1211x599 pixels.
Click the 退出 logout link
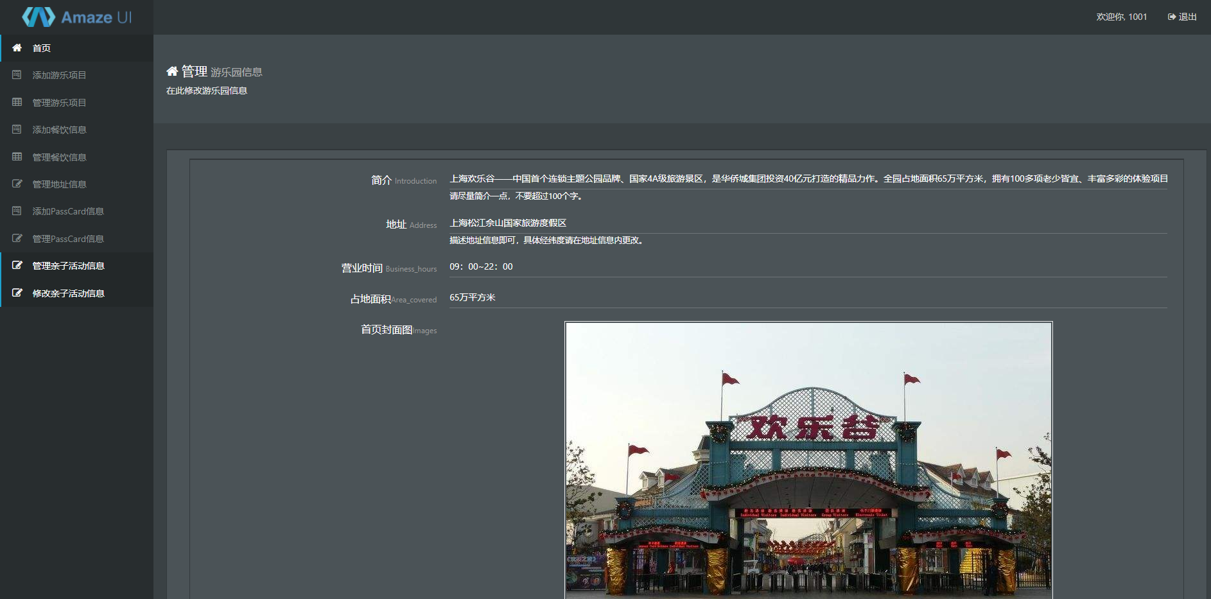1182,17
